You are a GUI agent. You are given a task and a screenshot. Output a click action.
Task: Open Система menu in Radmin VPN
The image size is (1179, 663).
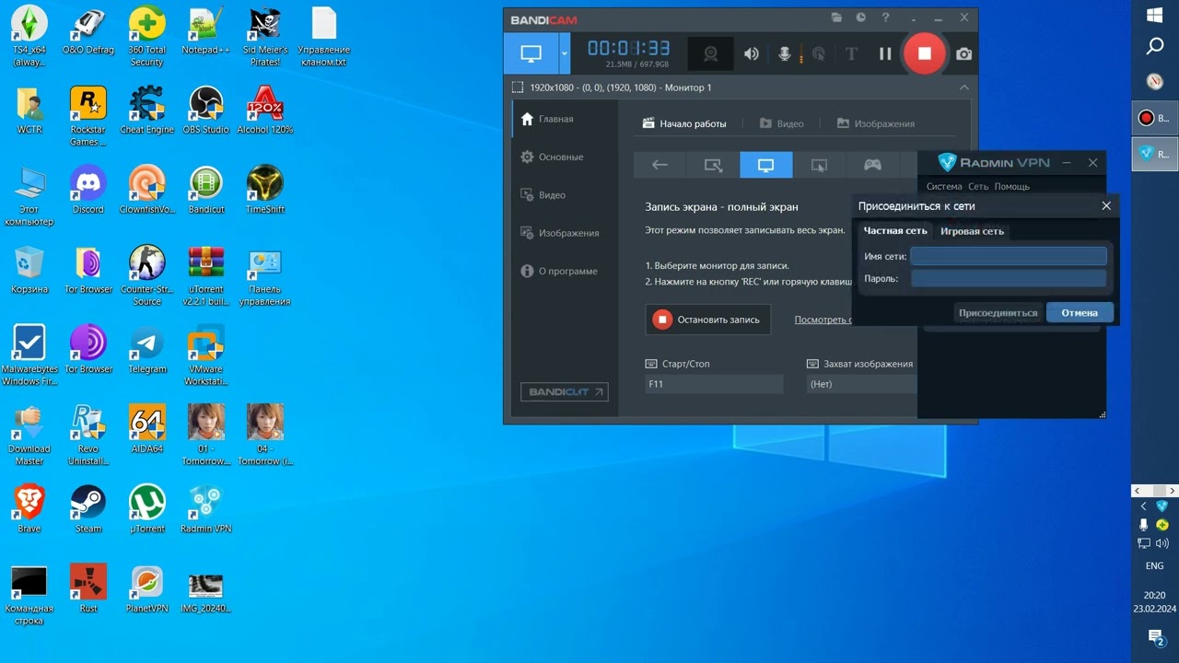click(x=944, y=186)
